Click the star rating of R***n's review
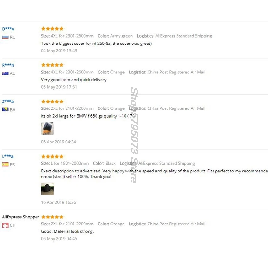268x268 pixels. click(x=52, y=65)
